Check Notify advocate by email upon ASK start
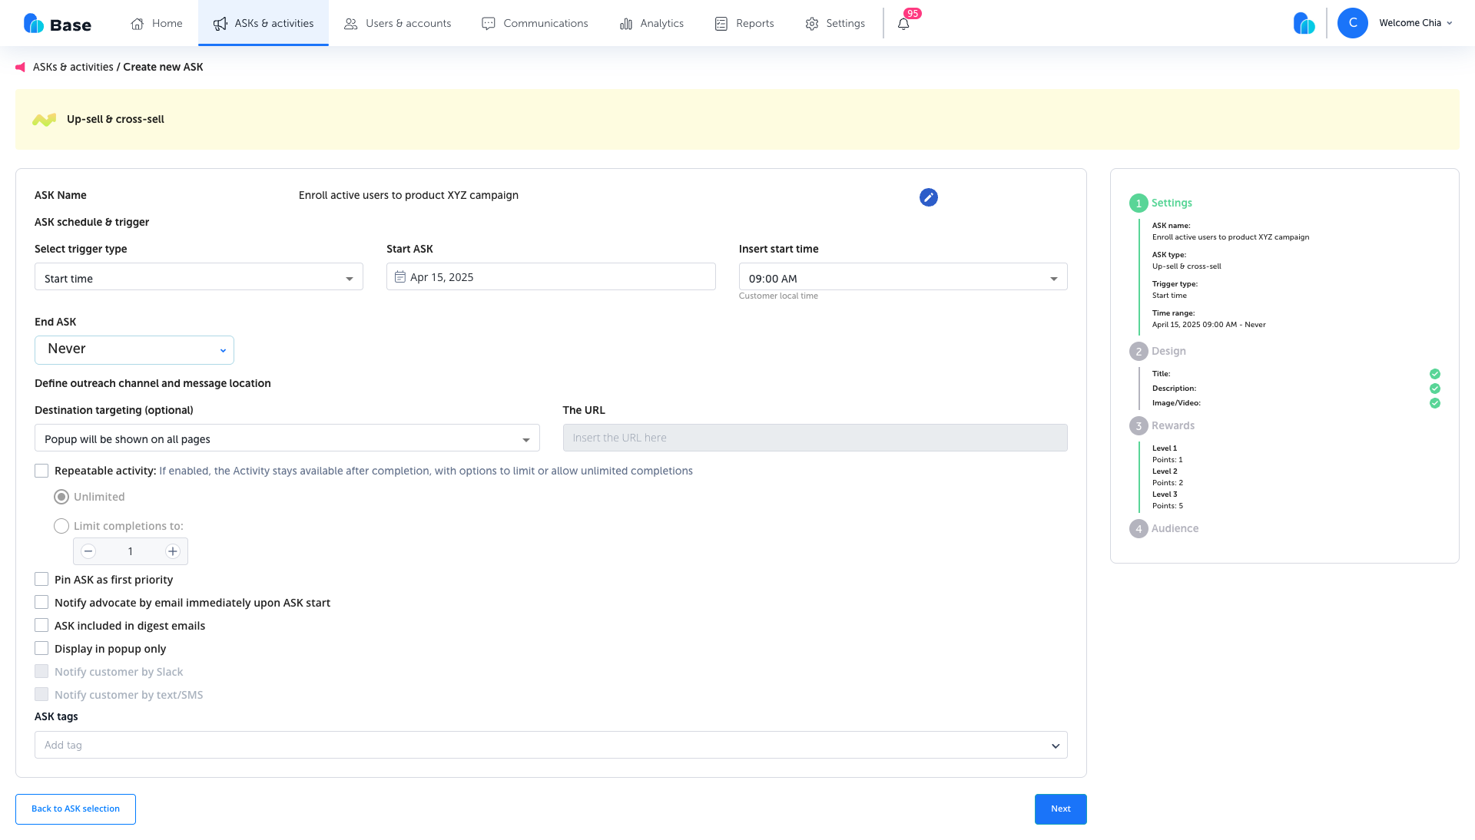 41,602
